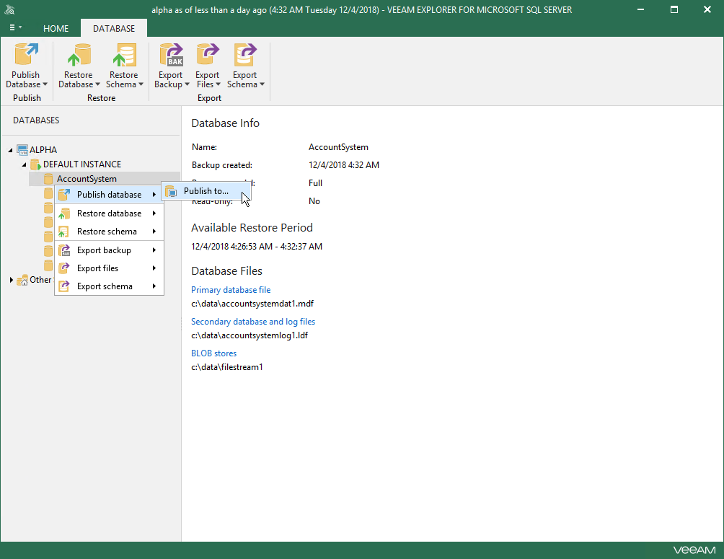
Task: Open the Restore Schema ribbon dropdown arrow
Action: [x=141, y=84]
